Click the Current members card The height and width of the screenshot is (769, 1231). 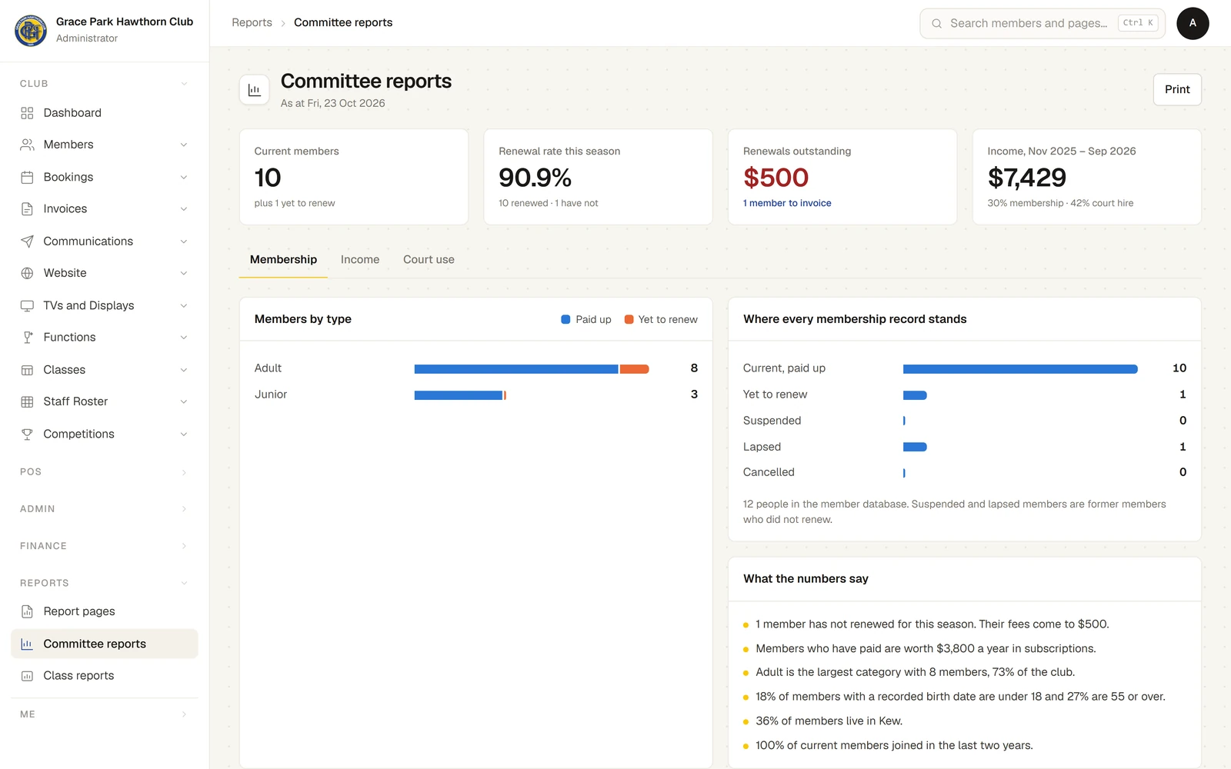pyautogui.click(x=354, y=177)
